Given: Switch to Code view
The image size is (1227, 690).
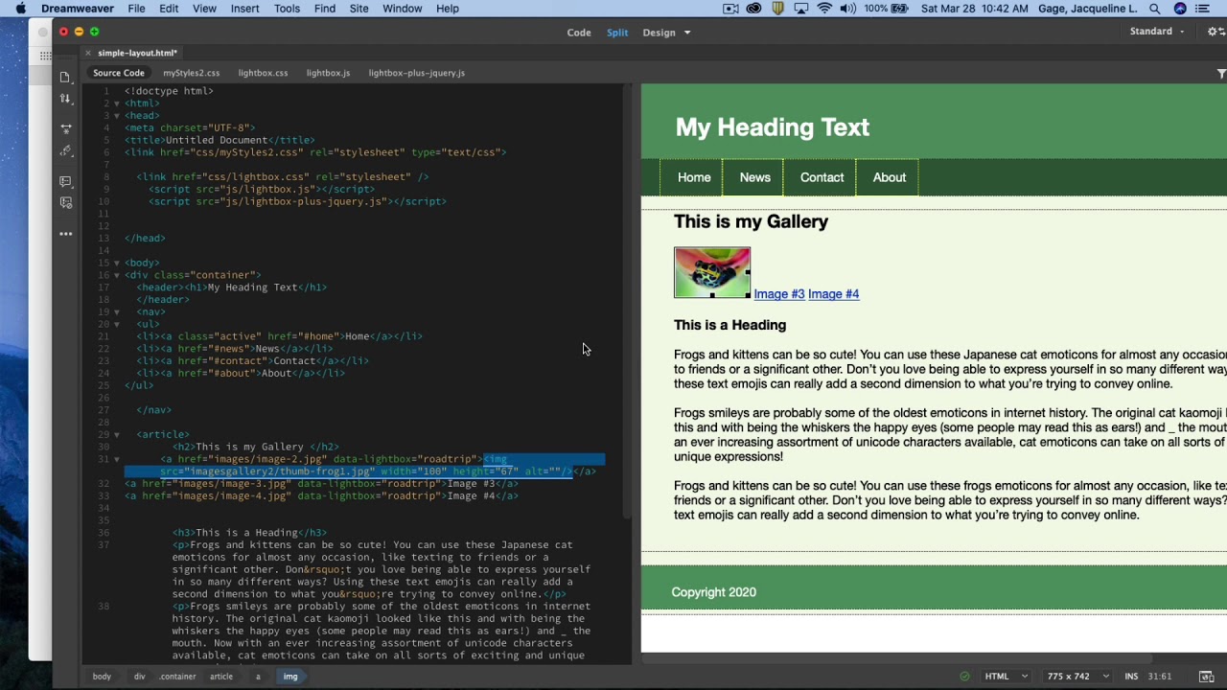Looking at the screenshot, I should [579, 33].
